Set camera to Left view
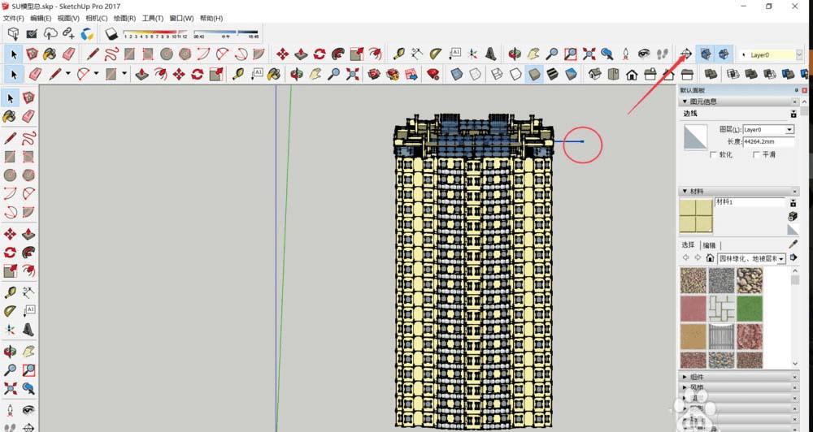This screenshot has height=432, width=813. click(687, 75)
